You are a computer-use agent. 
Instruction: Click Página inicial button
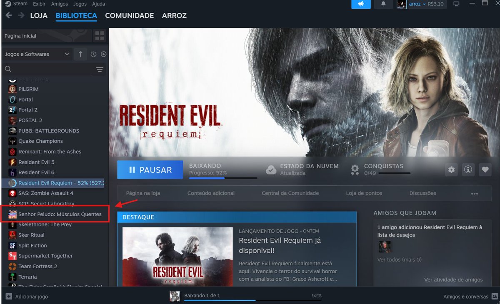[46, 36]
